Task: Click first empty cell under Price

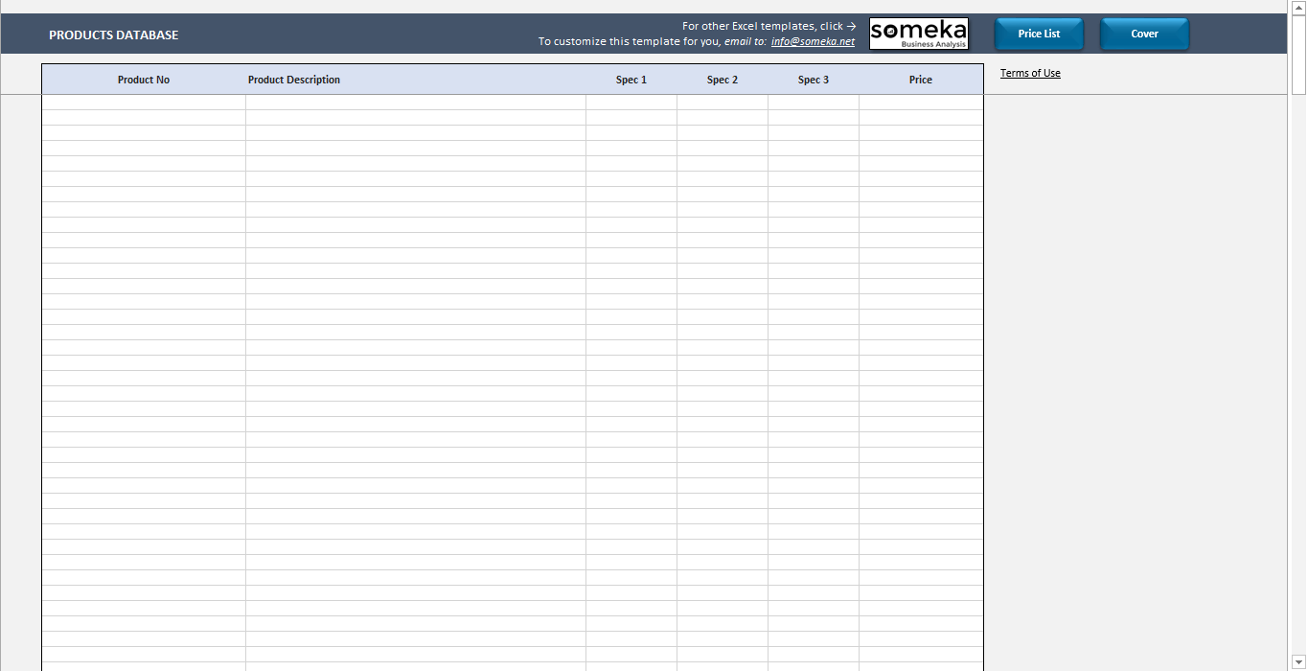Action: coord(921,103)
